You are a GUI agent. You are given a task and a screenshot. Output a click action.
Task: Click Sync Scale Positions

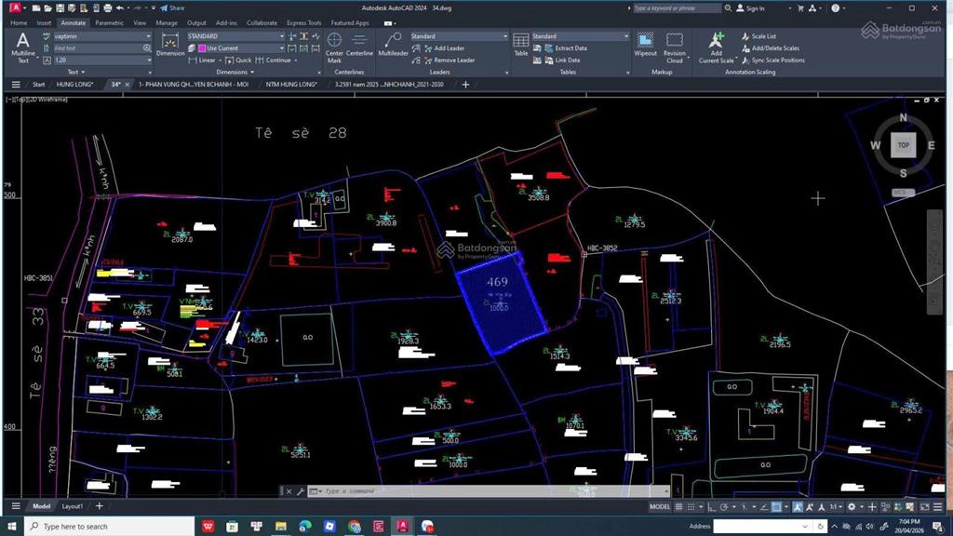pyautogui.click(x=773, y=60)
